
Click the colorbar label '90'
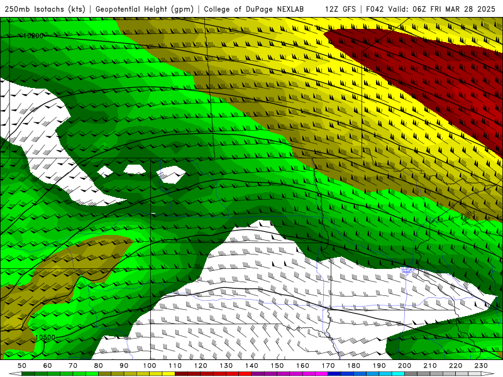coord(124,366)
